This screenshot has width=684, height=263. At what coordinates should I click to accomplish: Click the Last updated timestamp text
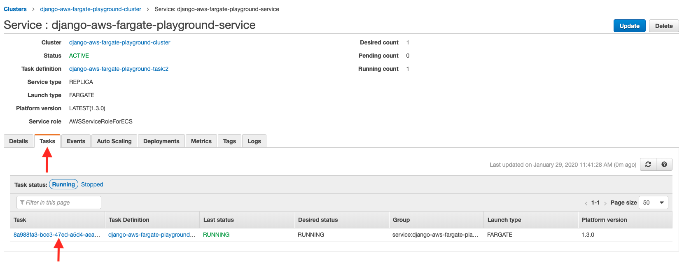[x=563, y=165]
